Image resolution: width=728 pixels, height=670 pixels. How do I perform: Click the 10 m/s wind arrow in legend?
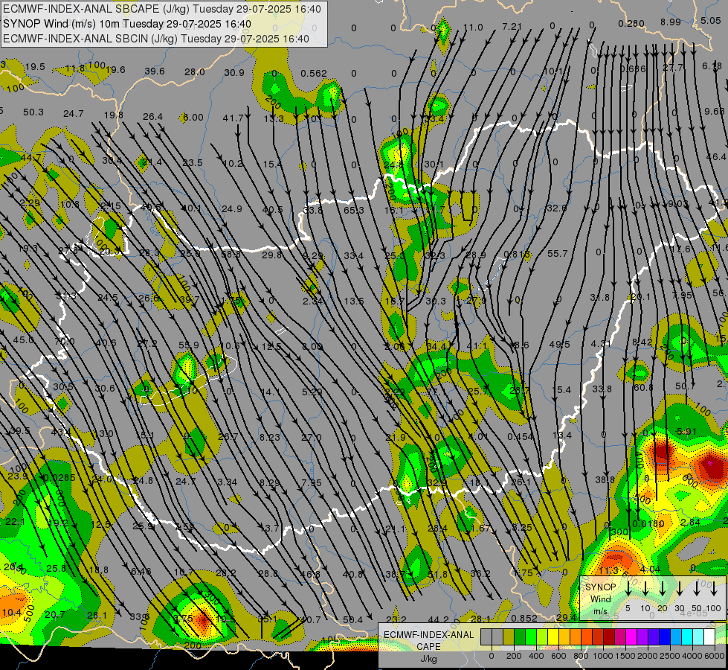[x=645, y=589]
